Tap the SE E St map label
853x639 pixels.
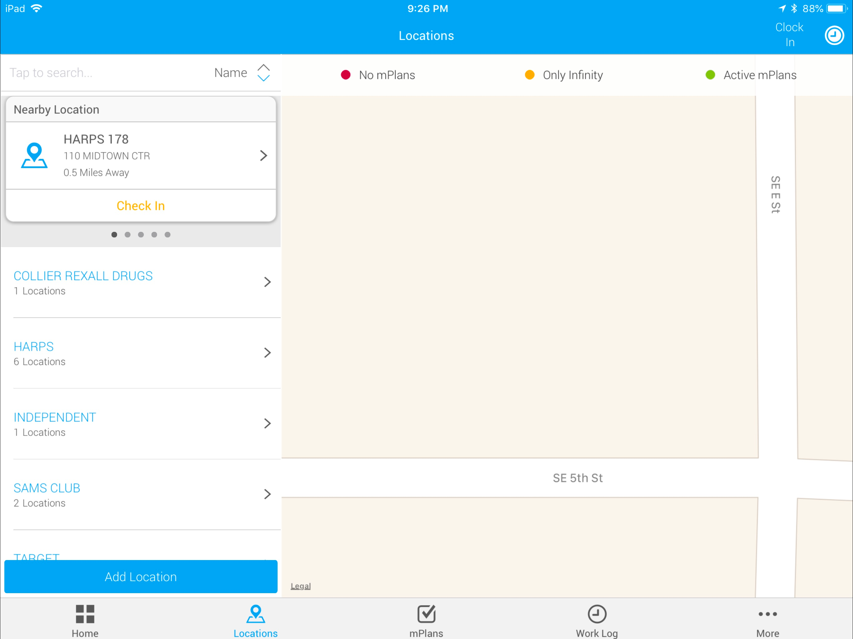776,195
